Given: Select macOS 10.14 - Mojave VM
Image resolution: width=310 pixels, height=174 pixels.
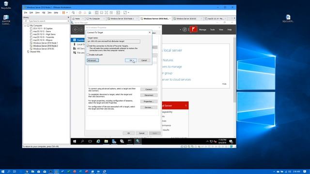Looking at the screenshot, I should [x=43, y=40].
